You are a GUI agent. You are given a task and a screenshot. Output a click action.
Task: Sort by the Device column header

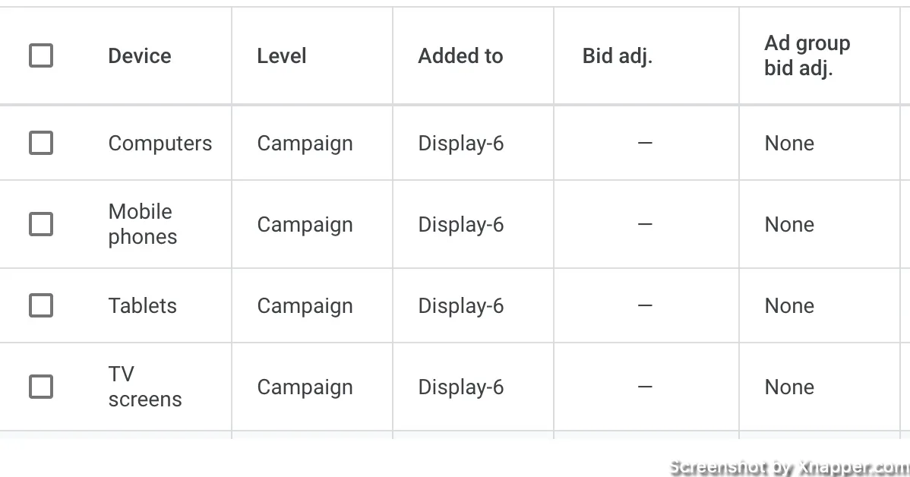click(x=140, y=55)
